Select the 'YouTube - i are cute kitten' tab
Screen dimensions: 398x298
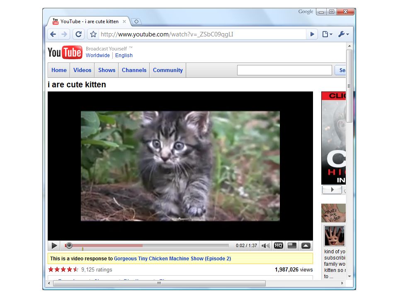point(89,22)
